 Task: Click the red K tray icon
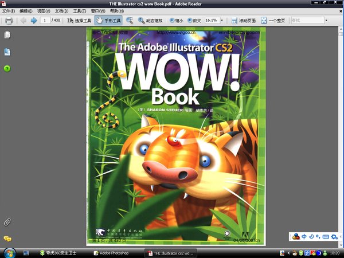[313, 253]
